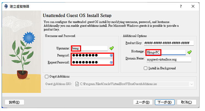Click into the Username input field
This screenshot has height=111, width=205.
89,48
